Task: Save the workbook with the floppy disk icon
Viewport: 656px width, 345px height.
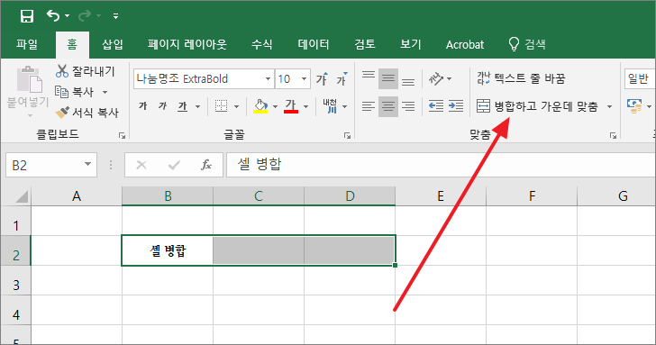Action: pyautogui.click(x=27, y=16)
